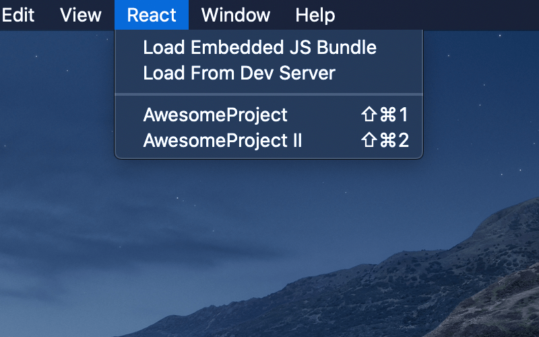The width and height of the screenshot is (539, 337).
Task: Click the Shift arrow glyph beside AwesomeProject II
Action: pos(369,141)
